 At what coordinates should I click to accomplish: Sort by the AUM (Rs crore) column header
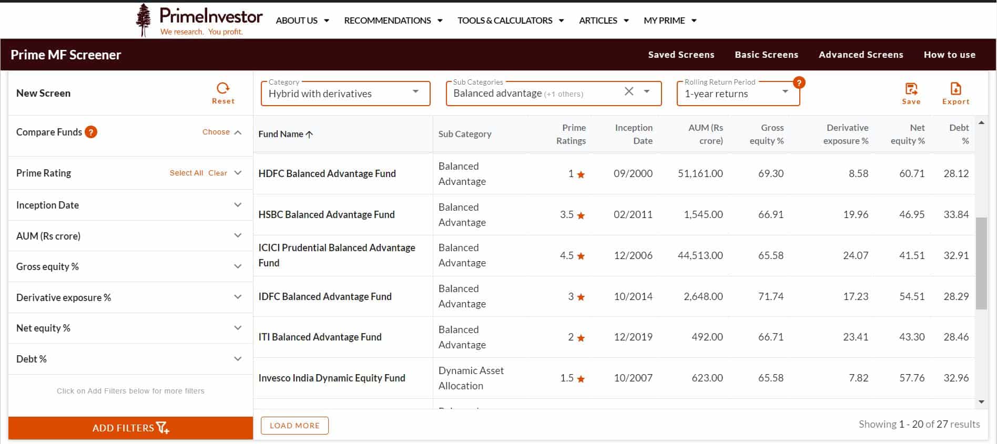[x=705, y=134]
